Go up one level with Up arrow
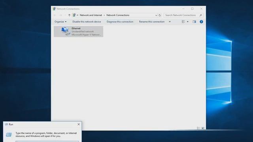 (69, 15)
